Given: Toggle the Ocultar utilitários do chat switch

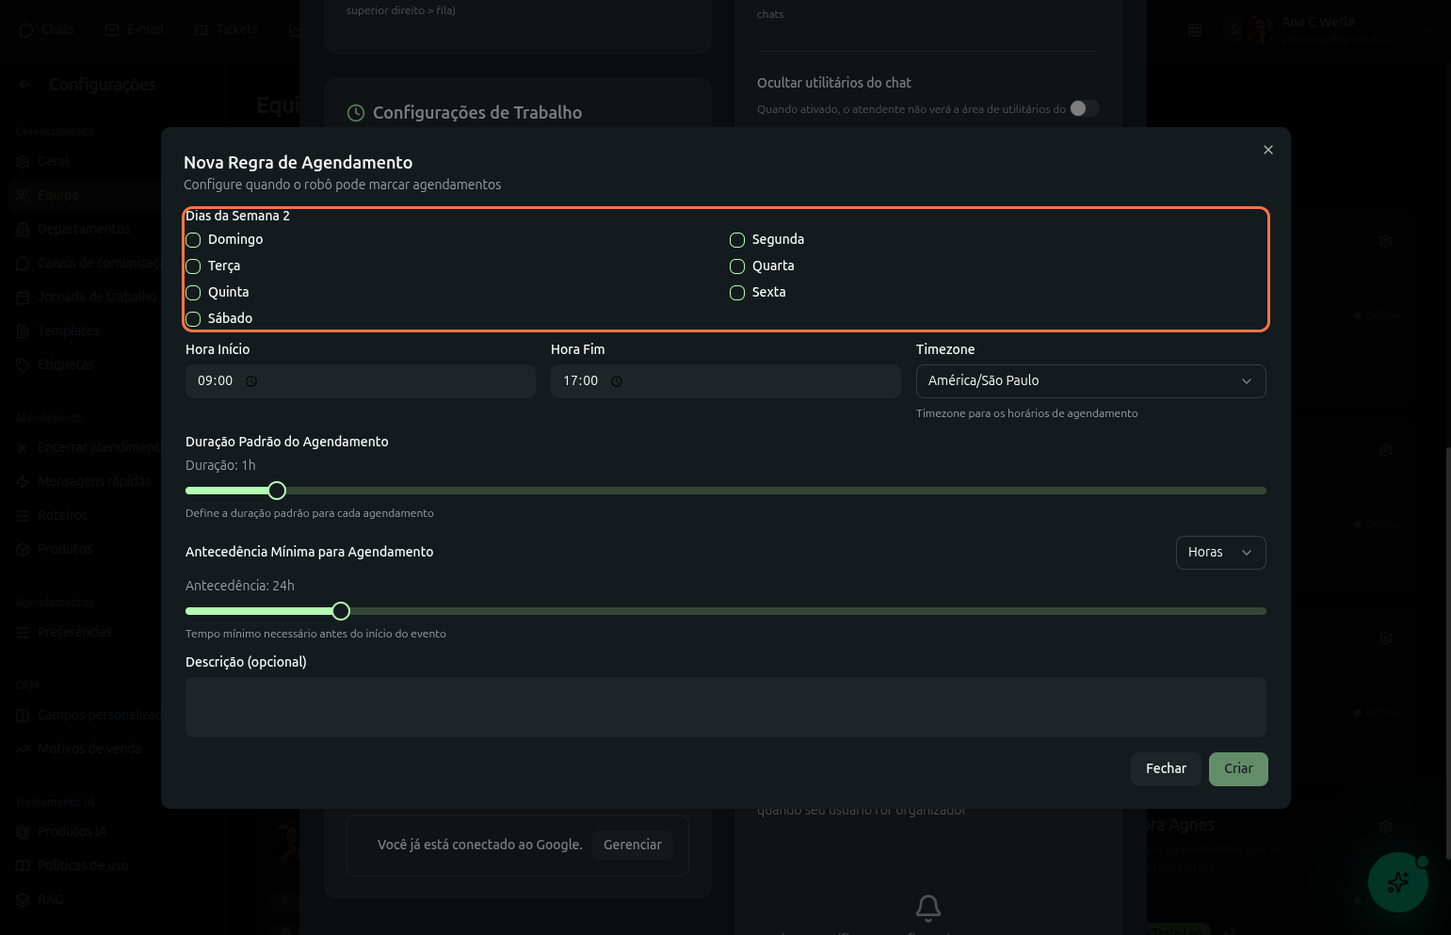Looking at the screenshot, I should 1084,108.
